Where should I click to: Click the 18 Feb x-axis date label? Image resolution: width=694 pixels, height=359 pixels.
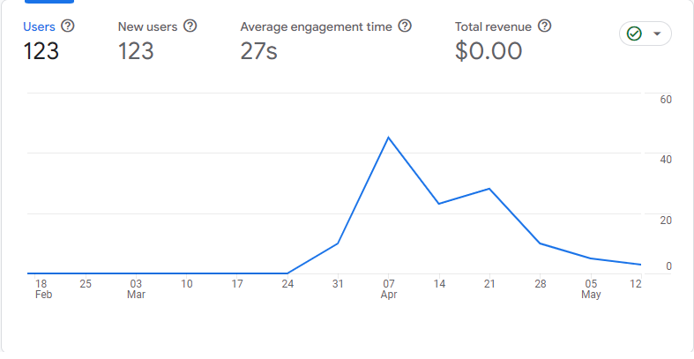click(x=41, y=288)
